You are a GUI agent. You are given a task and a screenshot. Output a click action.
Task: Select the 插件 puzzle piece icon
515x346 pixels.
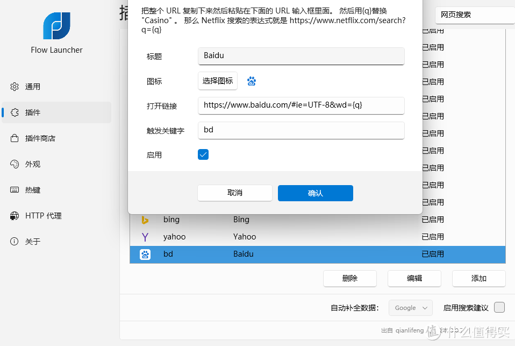(15, 112)
